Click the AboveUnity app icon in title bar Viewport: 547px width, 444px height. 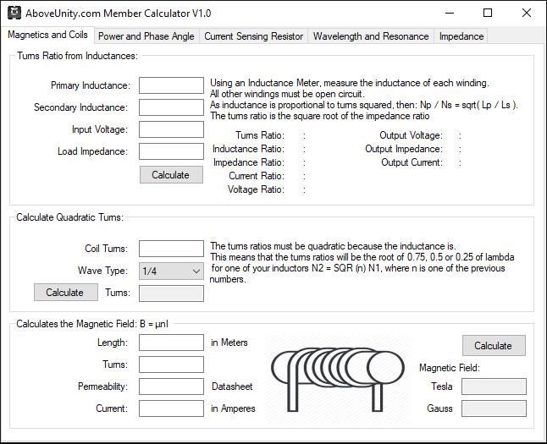click(x=14, y=13)
